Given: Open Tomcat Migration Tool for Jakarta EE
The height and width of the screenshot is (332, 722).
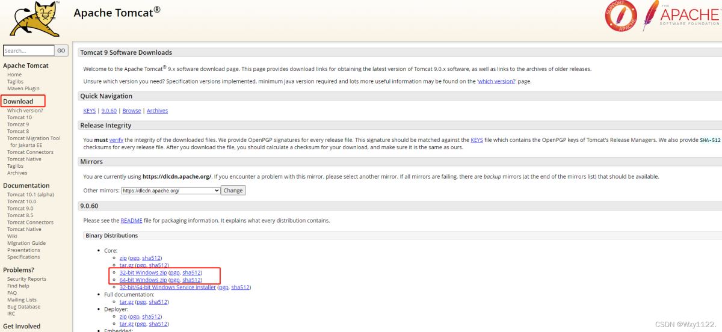Looking at the screenshot, I should (34, 141).
